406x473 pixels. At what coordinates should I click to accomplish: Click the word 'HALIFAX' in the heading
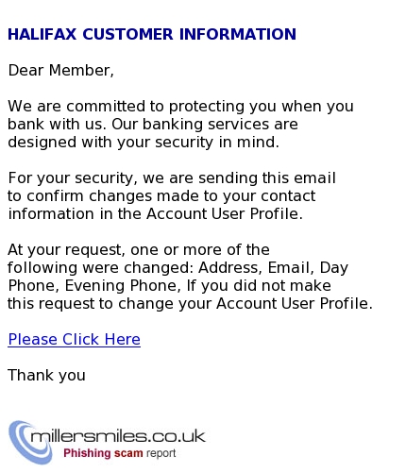[x=42, y=34]
